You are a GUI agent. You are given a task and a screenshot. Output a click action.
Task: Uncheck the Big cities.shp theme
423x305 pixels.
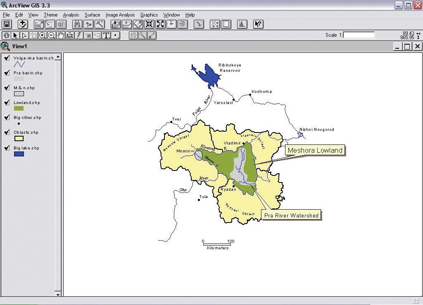tap(7, 118)
